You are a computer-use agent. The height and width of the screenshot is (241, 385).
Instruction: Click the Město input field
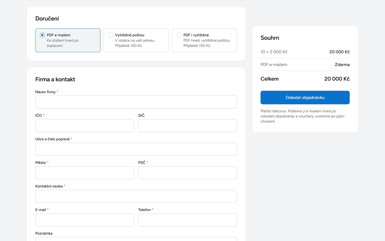[x=85, y=173]
